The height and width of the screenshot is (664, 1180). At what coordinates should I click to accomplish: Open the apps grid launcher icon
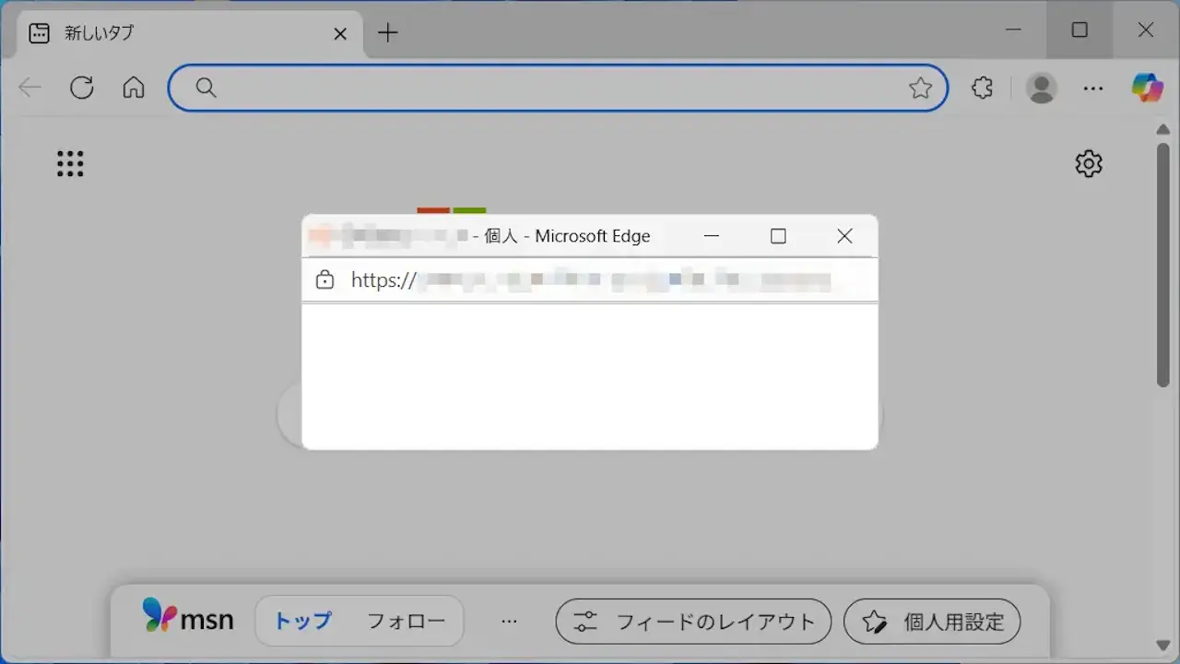point(70,163)
